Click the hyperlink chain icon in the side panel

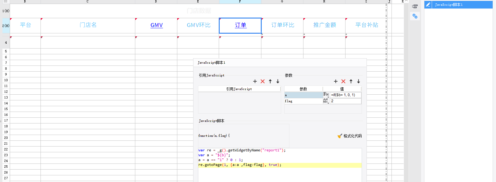click(415, 16)
